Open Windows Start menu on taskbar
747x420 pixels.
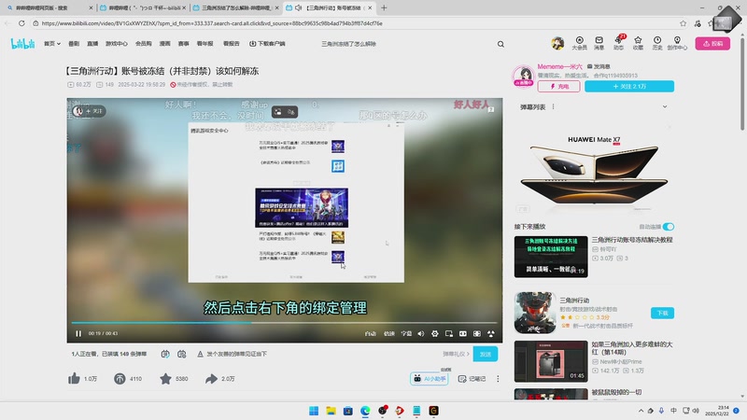pyautogui.click(x=314, y=411)
